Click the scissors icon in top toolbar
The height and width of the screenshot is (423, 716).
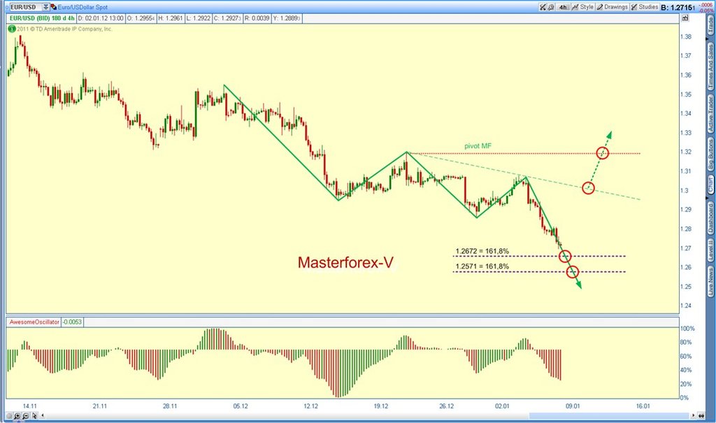543,6
